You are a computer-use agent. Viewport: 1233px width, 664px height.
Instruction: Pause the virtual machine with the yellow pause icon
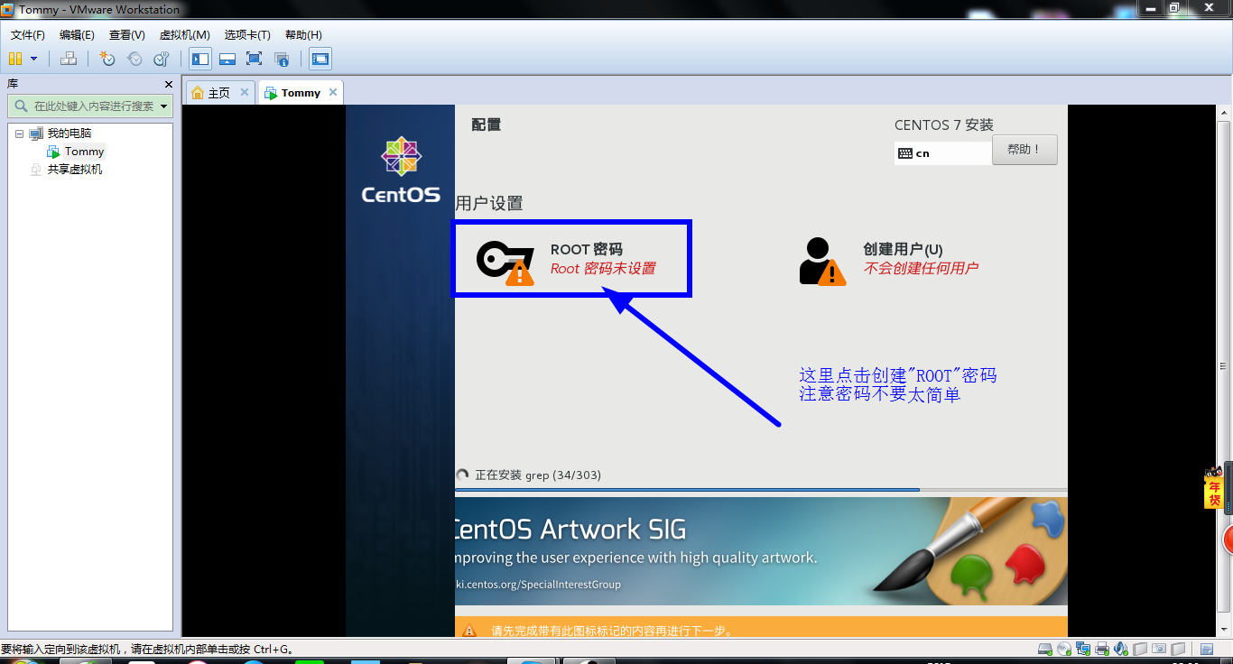14,59
